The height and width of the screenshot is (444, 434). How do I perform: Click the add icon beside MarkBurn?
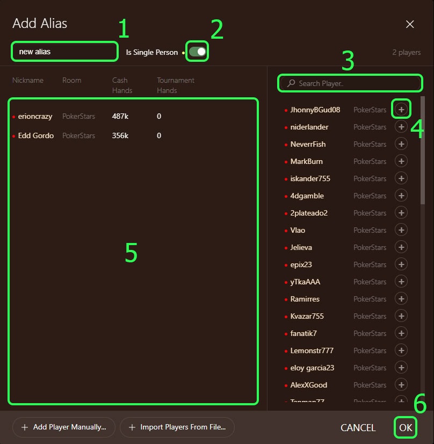pyautogui.click(x=401, y=161)
